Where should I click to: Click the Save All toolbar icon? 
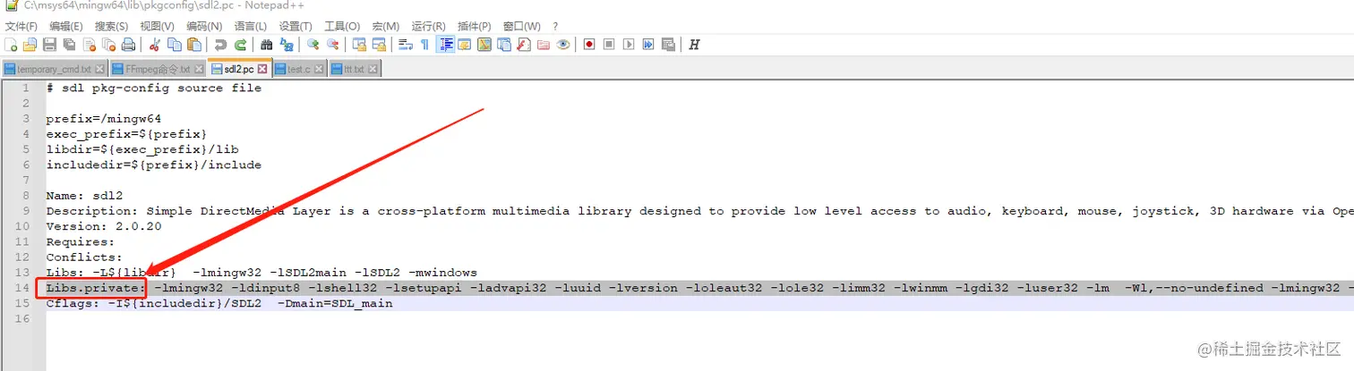tap(69, 45)
